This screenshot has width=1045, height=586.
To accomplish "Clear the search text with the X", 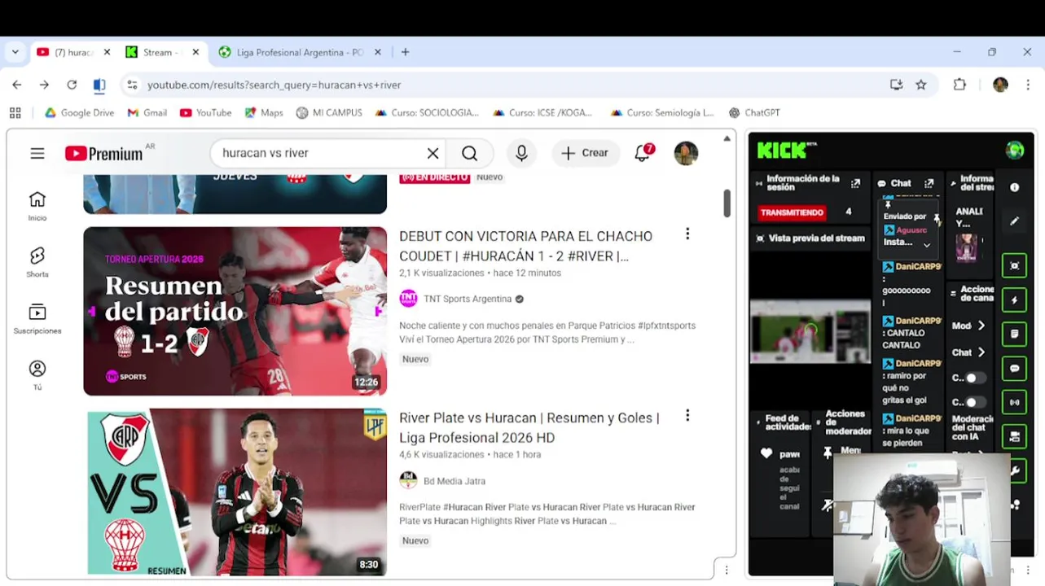I will tap(433, 153).
